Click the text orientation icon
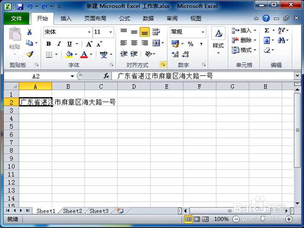The height and width of the screenshot is (228, 304). tap(149, 54)
